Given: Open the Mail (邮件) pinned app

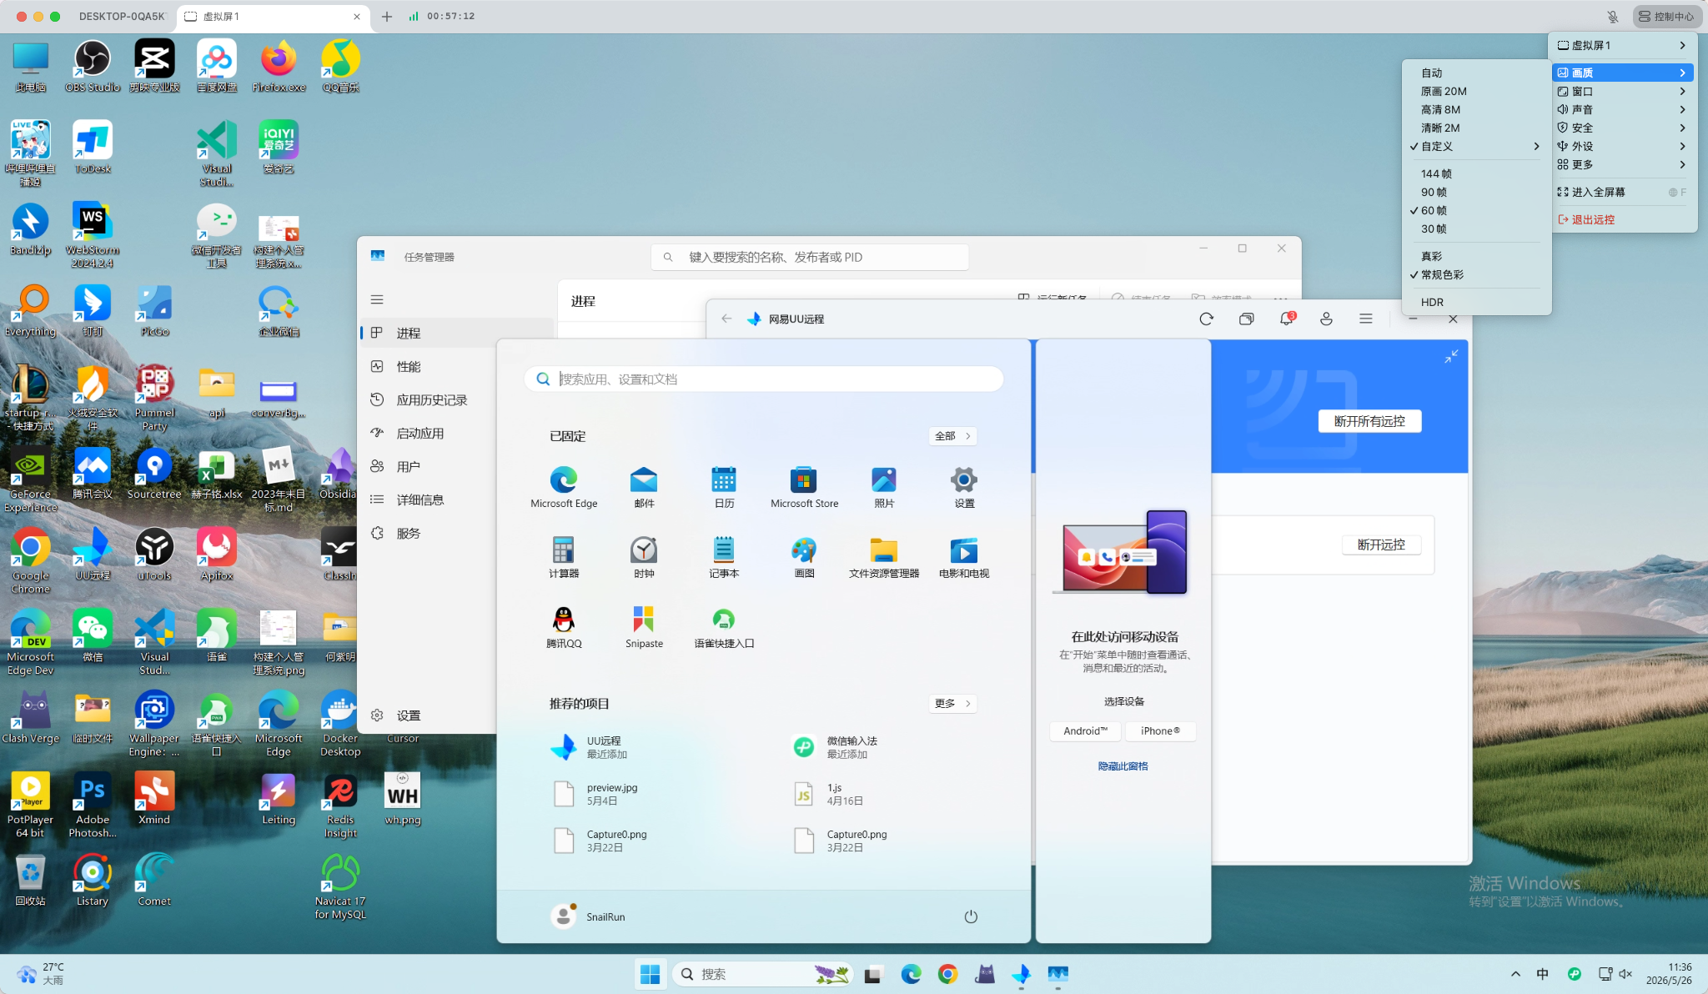Looking at the screenshot, I should [644, 487].
